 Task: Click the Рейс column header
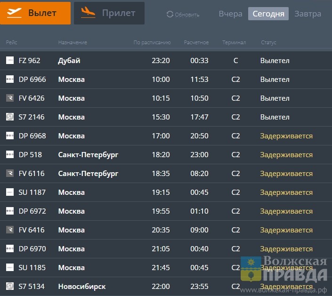[x=12, y=43]
